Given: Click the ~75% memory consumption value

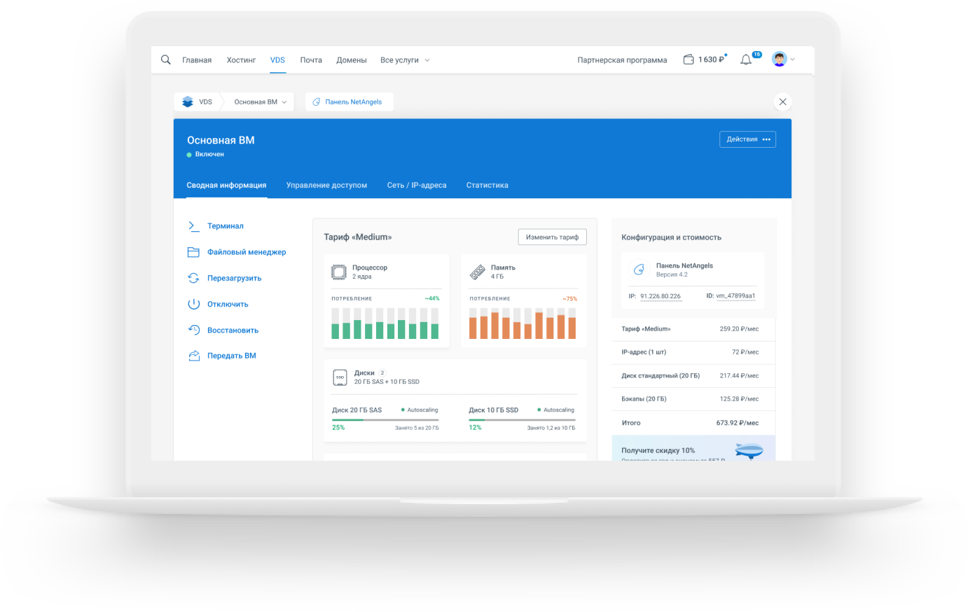Looking at the screenshot, I should coord(570,299).
